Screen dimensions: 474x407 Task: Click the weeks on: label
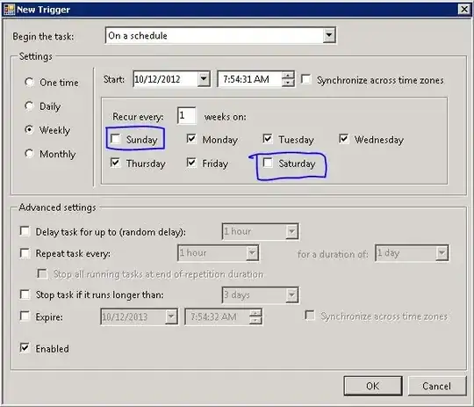(226, 117)
